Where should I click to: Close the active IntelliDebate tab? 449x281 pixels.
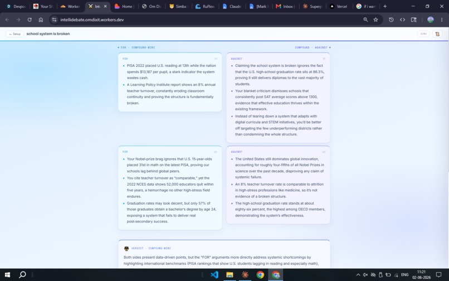[x=105, y=6]
